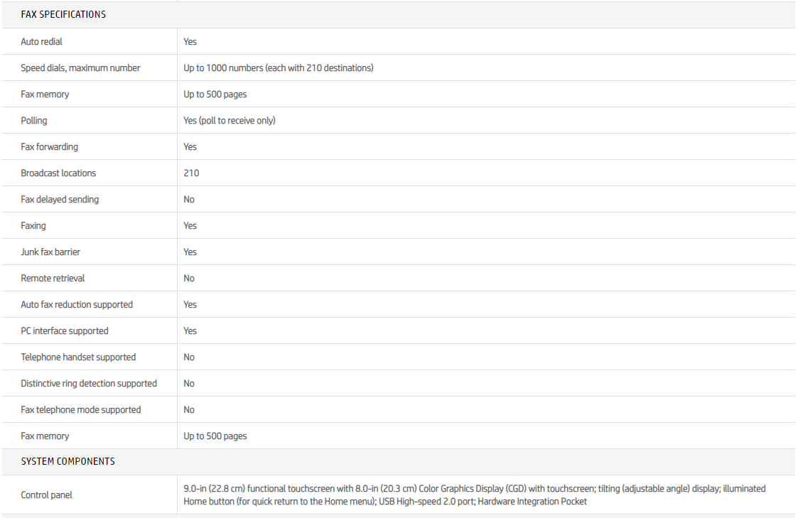Viewport: 798px width, 518px height.
Task: Click the FAX SPECIFICATIONS section header
Action: pos(63,14)
